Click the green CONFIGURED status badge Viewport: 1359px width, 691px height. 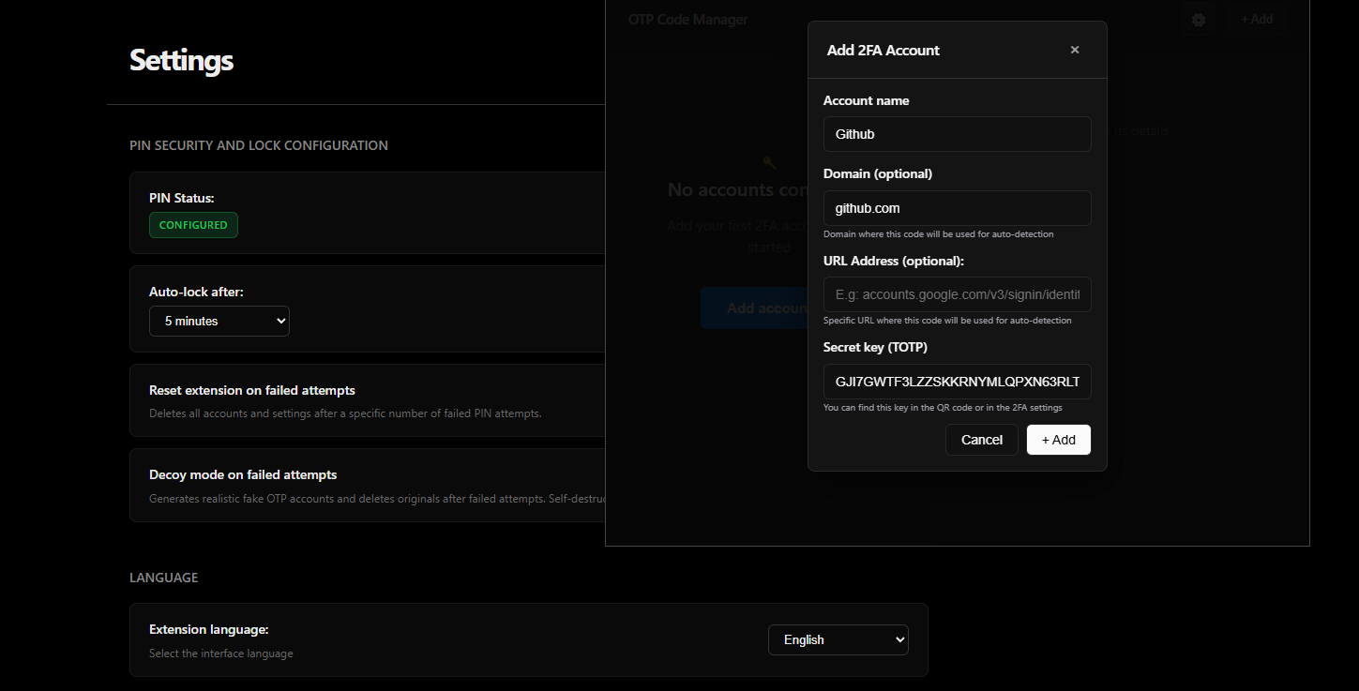(193, 225)
